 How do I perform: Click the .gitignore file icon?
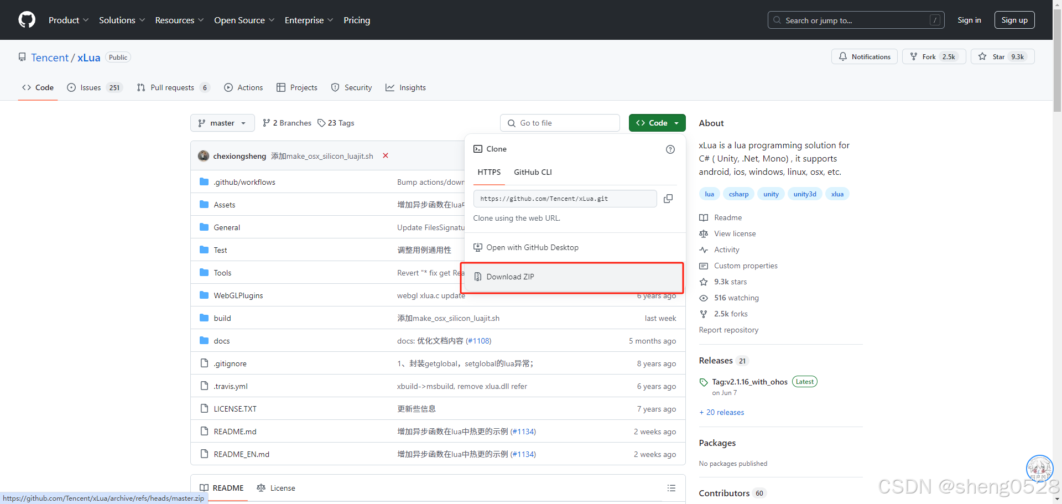click(204, 363)
